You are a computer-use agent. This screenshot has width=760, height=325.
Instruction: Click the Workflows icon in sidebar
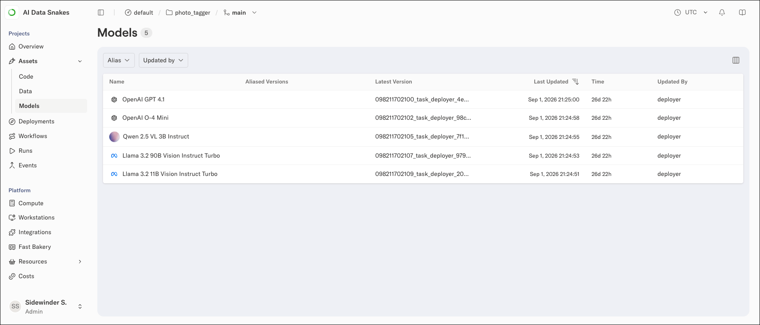[12, 136]
